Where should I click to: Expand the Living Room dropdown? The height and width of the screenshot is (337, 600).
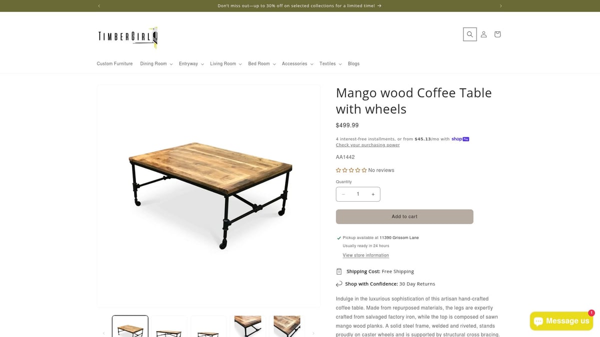226,64
